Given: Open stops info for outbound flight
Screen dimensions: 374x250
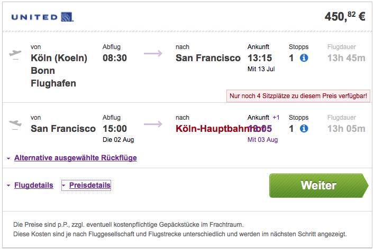Looking at the screenshot, I should coord(304,58).
